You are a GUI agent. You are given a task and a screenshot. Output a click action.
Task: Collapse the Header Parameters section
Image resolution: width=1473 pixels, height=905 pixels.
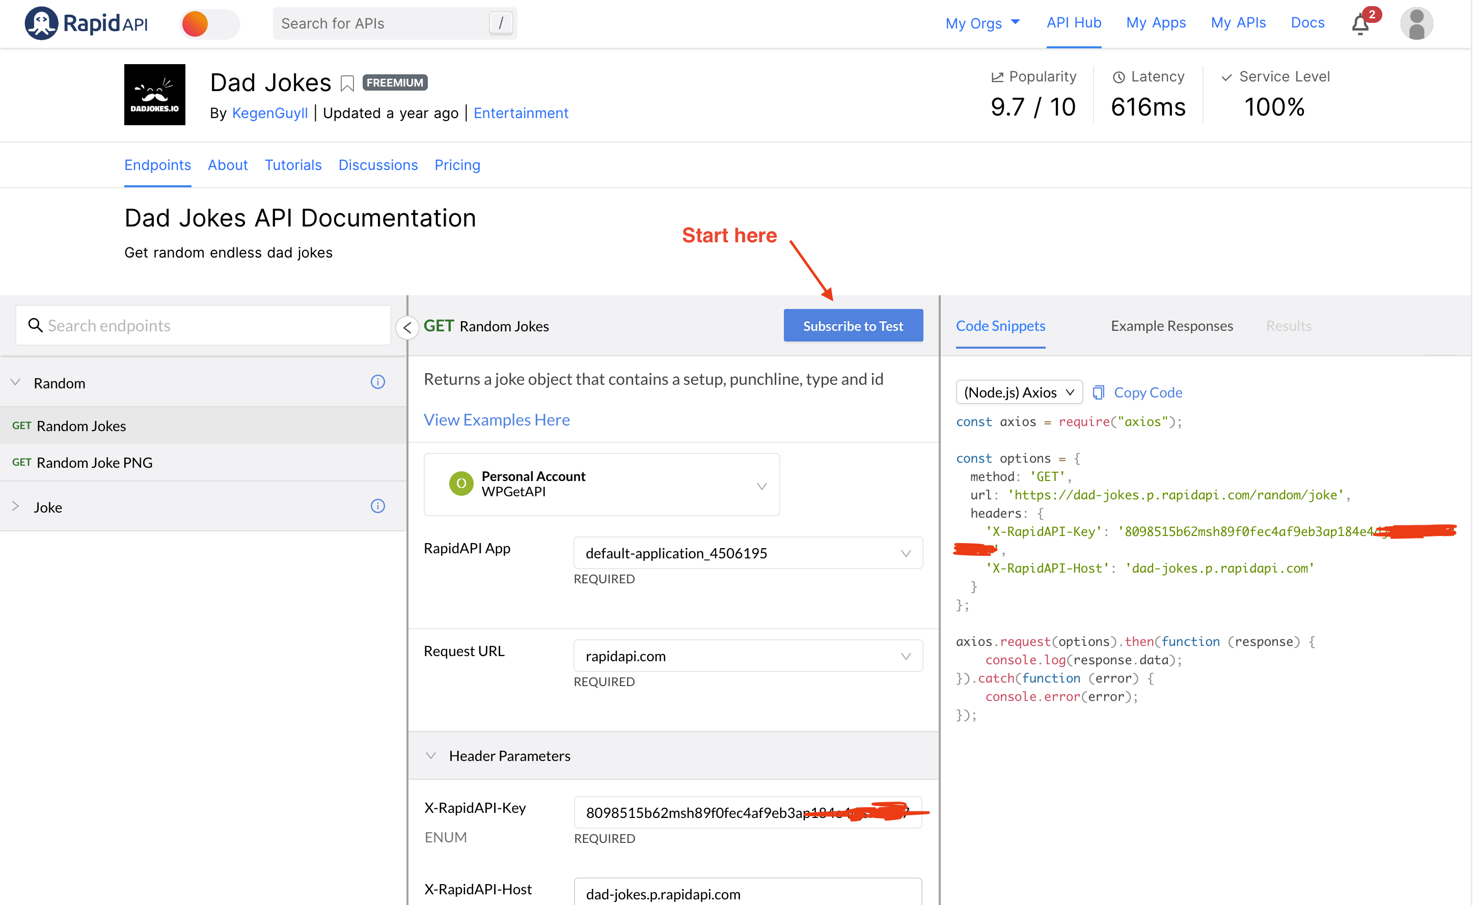tap(430, 755)
